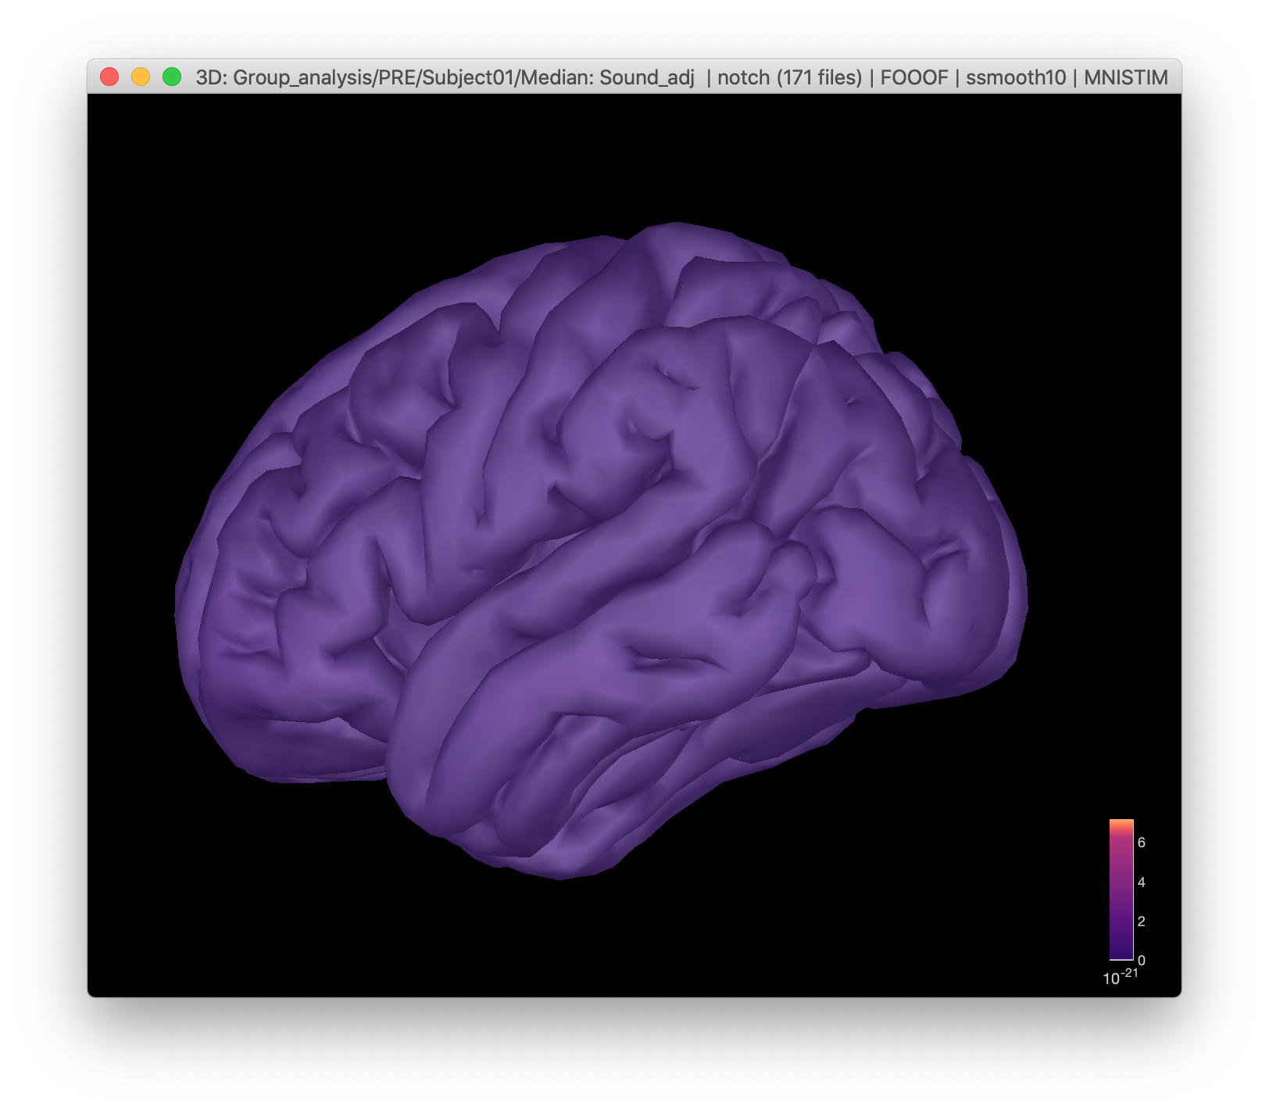The width and height of the screenshot is (1269, 1113).
Task: Click colorbar tick label 2
Action: coord(1142,922)
